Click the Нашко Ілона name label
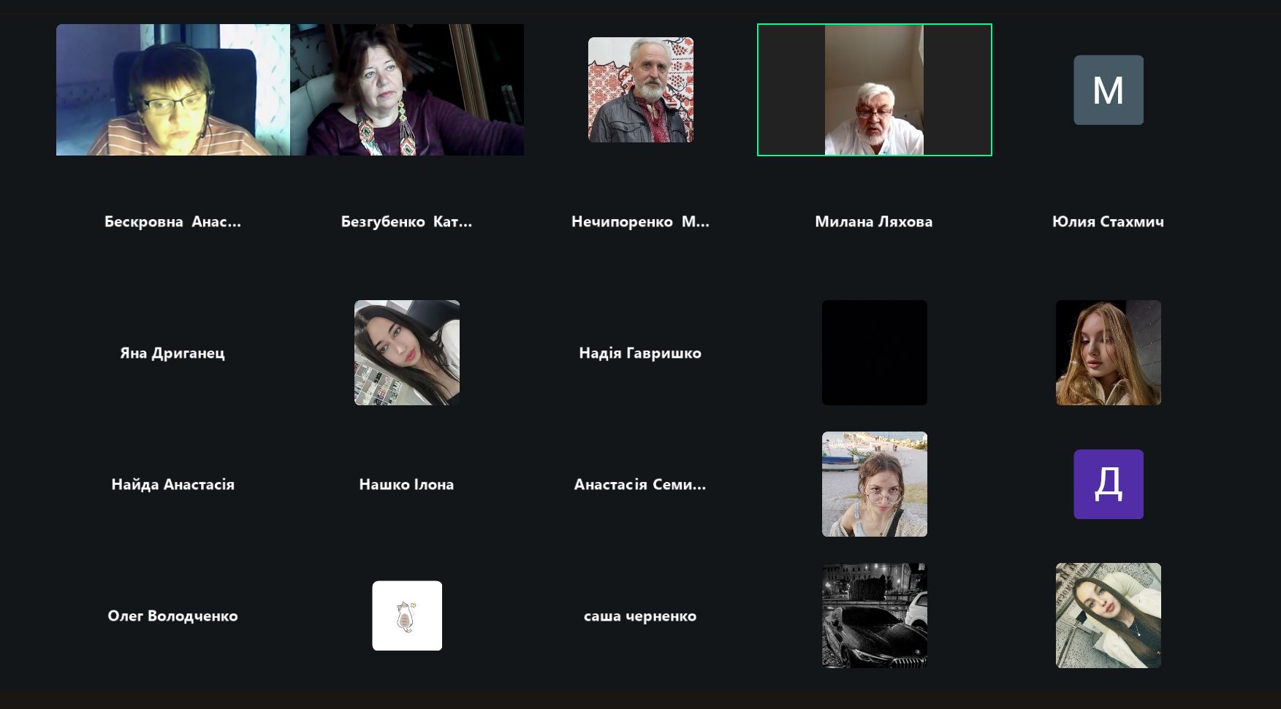 click(406, 484)
